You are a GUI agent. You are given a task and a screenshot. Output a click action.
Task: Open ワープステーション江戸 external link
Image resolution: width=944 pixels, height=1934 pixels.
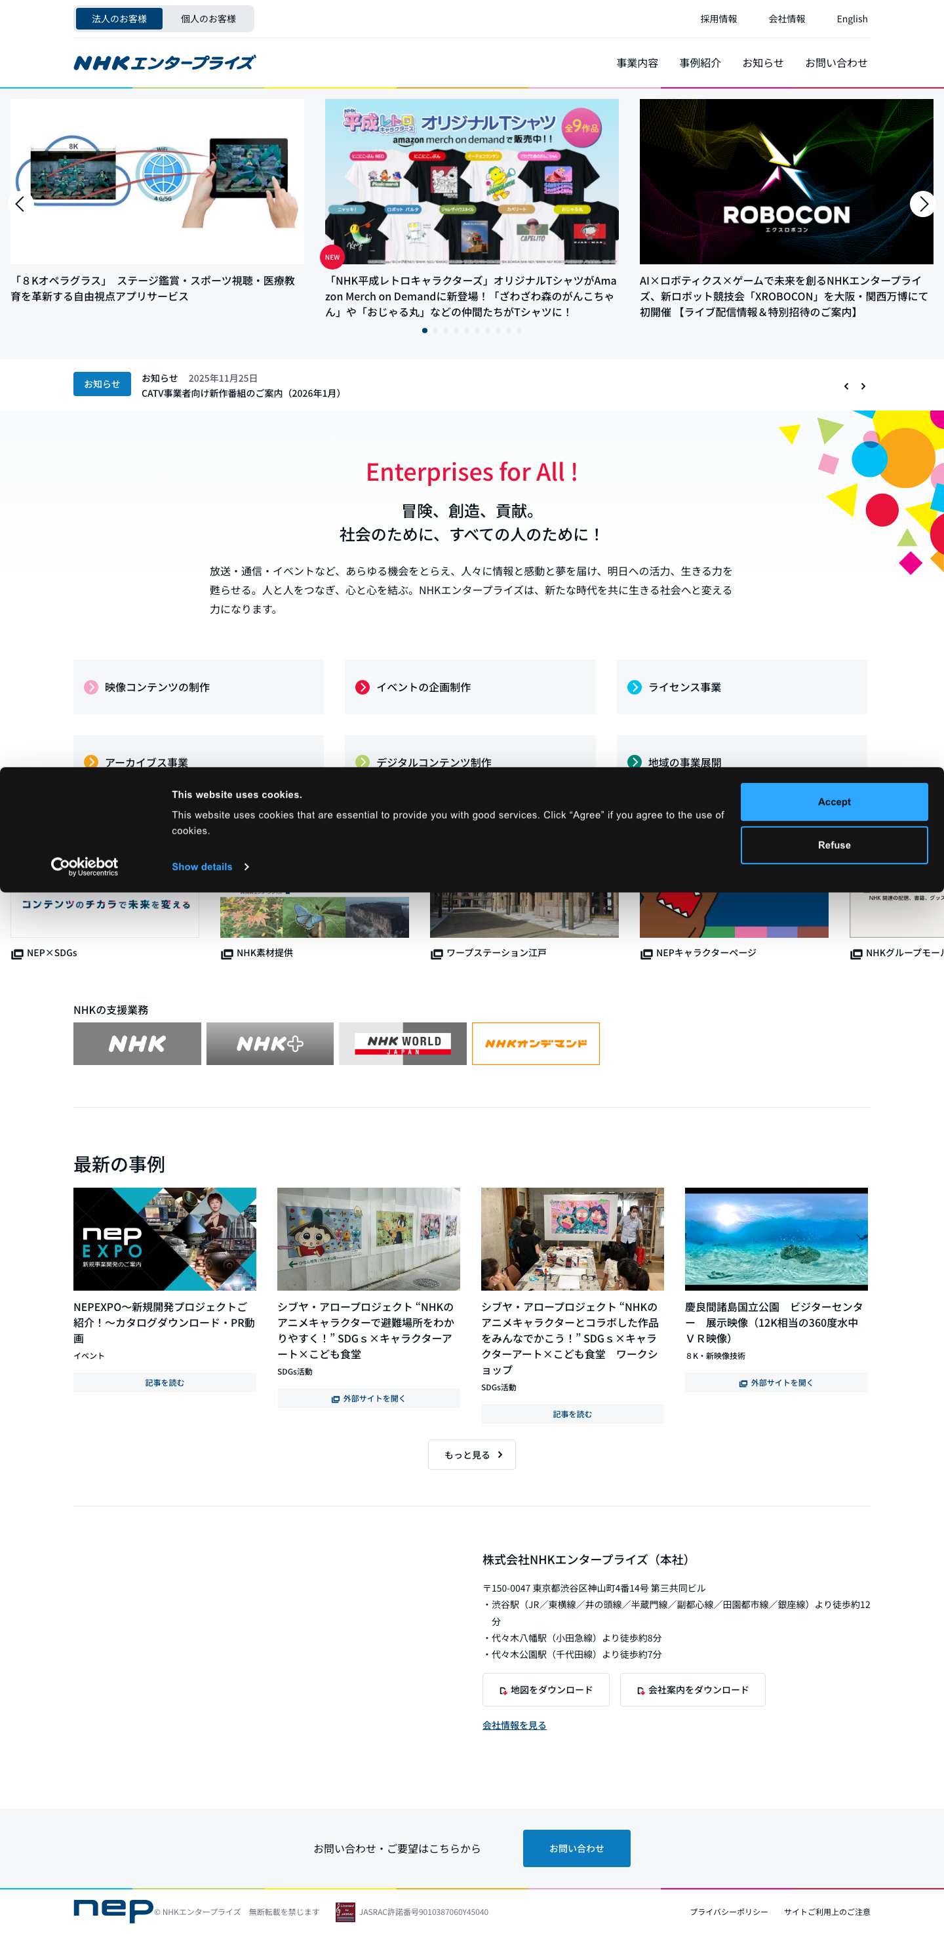[x=488, y=953]
